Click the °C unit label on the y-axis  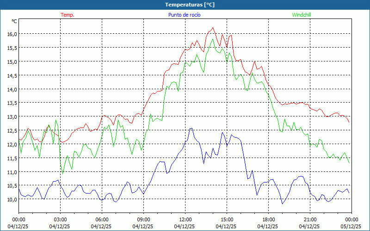[x=14, y=21]
